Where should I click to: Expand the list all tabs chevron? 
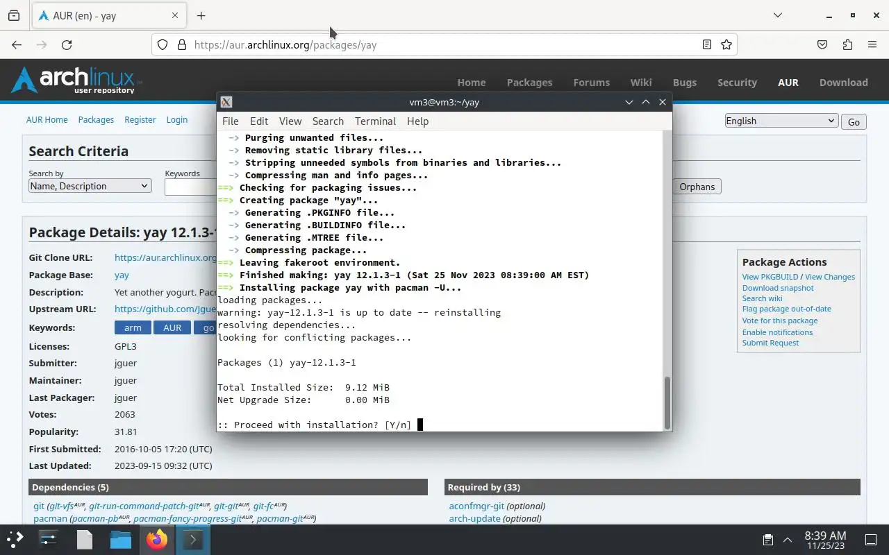[778, 15]
